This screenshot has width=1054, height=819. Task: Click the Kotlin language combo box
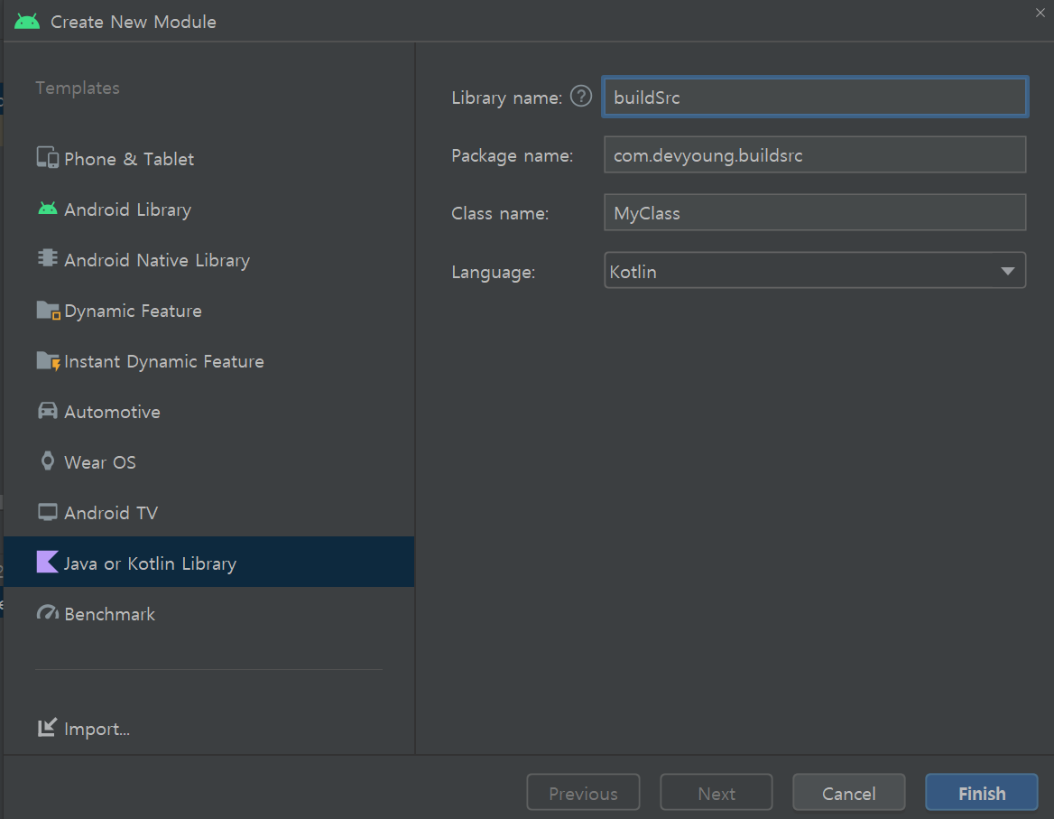click(815, 270)
